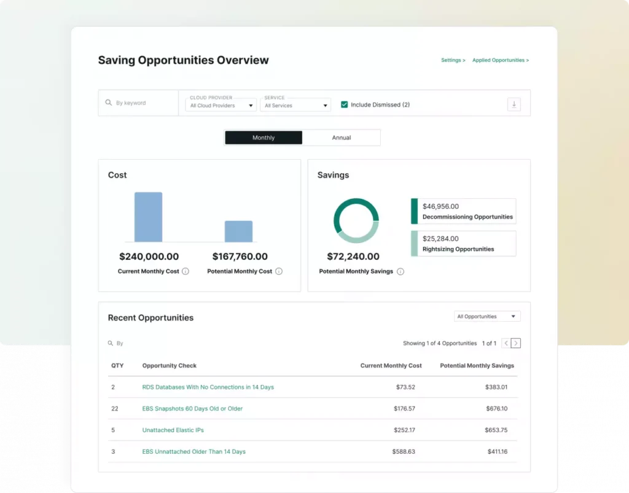Click the download export icon
Image resolution: width=629 pixels, height=493 pixels.
[514, 104]
